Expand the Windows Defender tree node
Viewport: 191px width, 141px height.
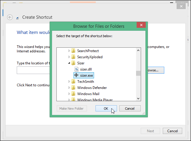pyautogui.click(x=69, y=88)
